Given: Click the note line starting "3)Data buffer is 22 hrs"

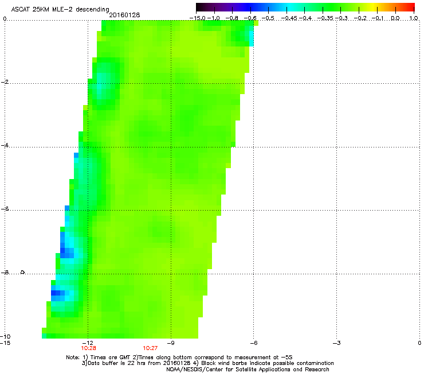Looking at the screenshot, I should (x=207, y=363).
